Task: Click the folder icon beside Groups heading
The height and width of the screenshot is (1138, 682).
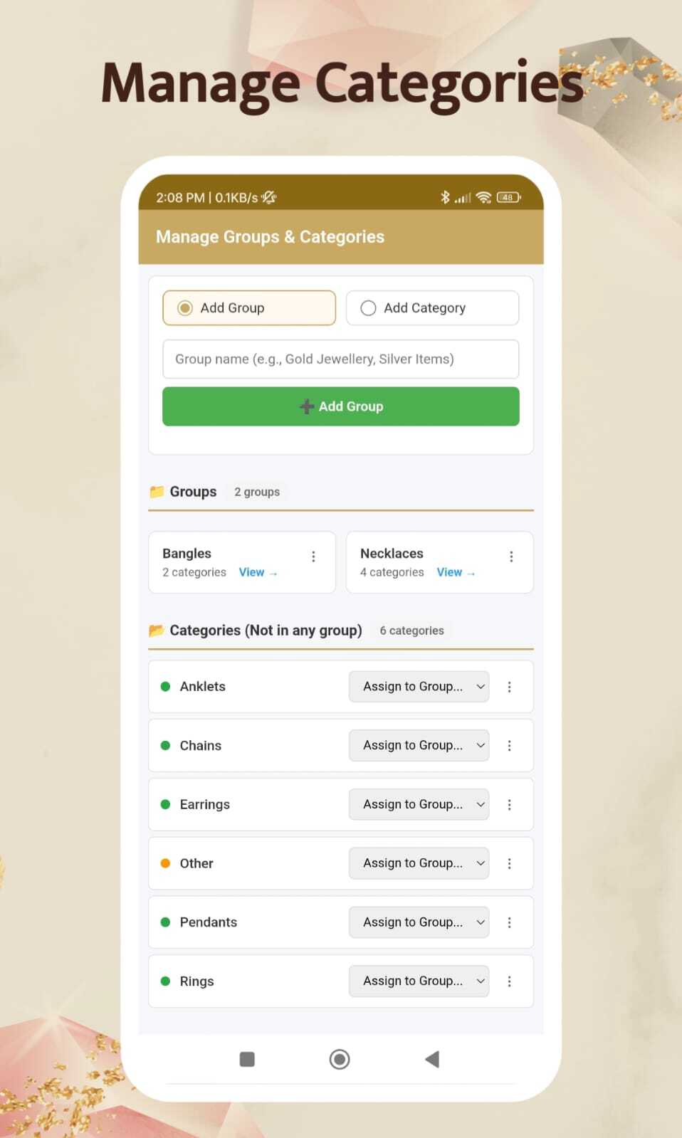Action: click(157, 491)
